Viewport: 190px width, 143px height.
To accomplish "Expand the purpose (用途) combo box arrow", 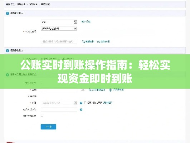I will click(x=75, y=103).
